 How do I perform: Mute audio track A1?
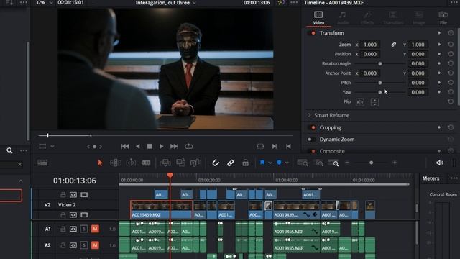pos(95,229)
